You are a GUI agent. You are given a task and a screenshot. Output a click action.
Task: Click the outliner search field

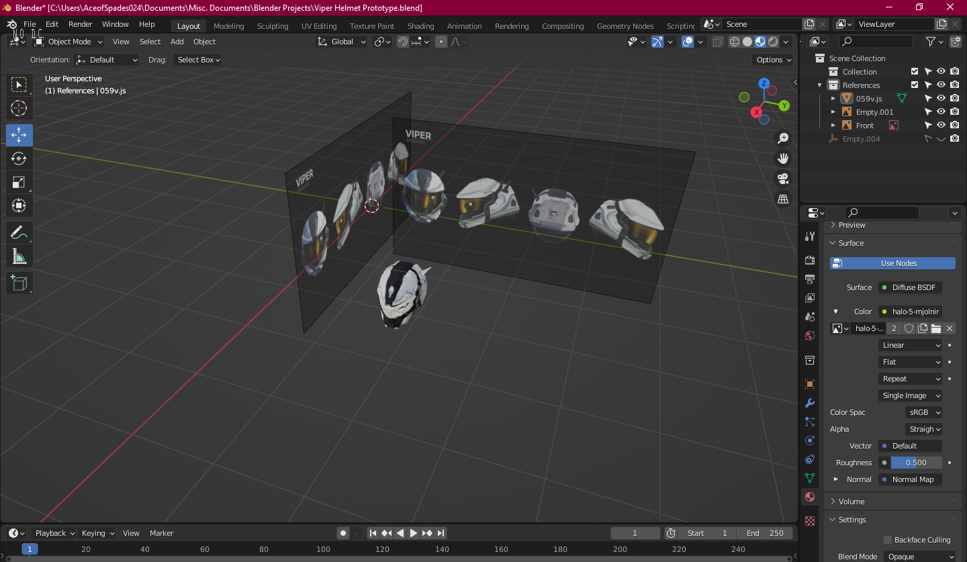876,42
